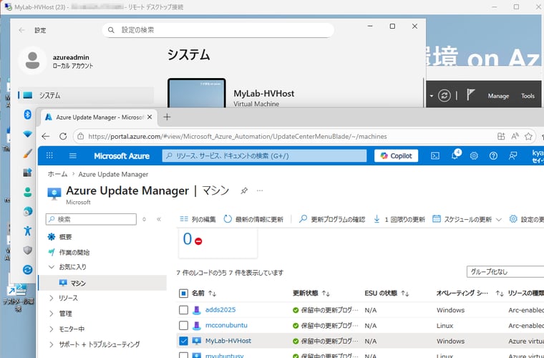Go to ホーム breadcrumb link

coord(57,174)
